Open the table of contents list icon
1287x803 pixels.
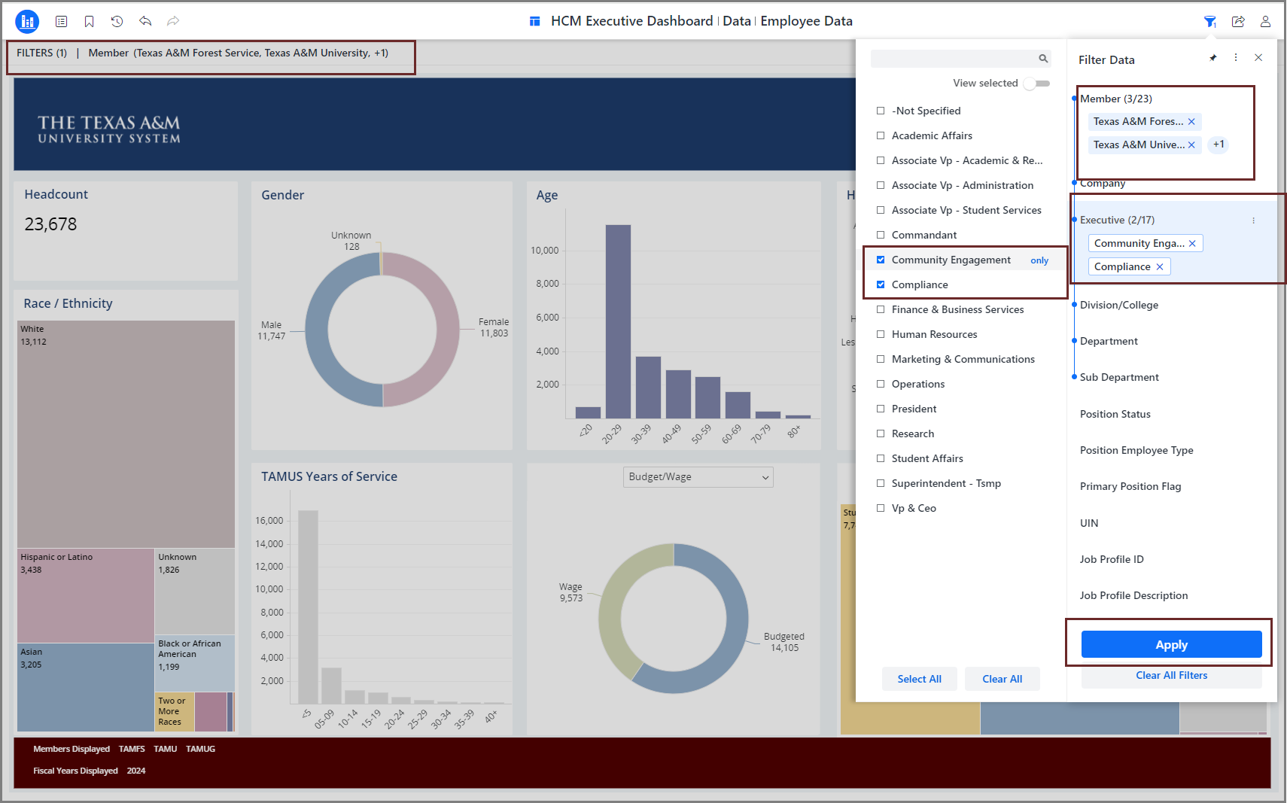(x=62, y=21)
